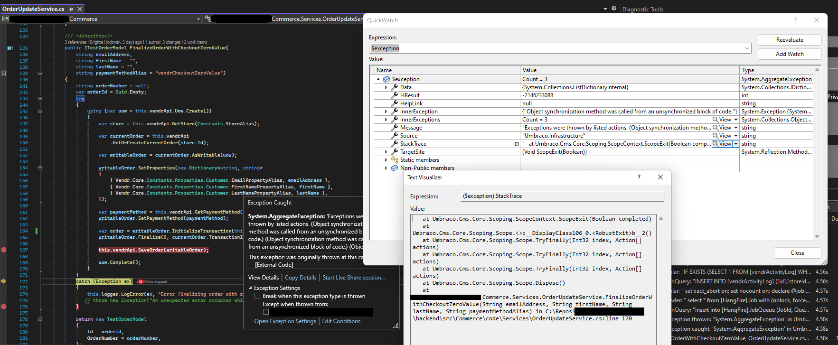This screenshot has width=838, height=345.
Task: Click the Type column header
Action: (776, 70)
